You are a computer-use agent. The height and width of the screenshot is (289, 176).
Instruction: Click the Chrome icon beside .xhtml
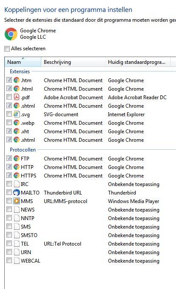[17, 140]
